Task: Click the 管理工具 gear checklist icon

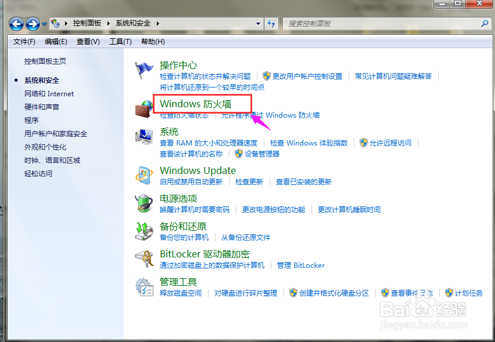Action: click(144, 287)
